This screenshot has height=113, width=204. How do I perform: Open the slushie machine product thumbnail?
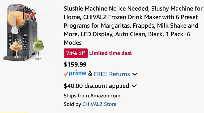[x=23, y=33]
